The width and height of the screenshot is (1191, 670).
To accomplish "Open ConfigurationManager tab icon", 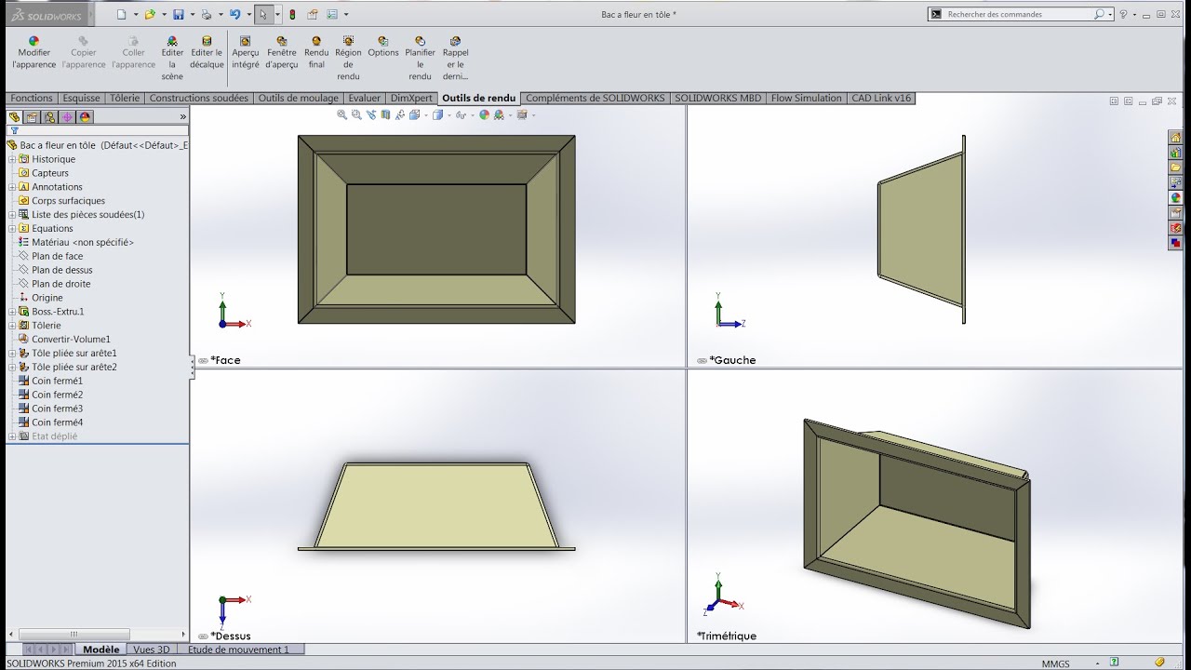I will [x=49, y=117].
